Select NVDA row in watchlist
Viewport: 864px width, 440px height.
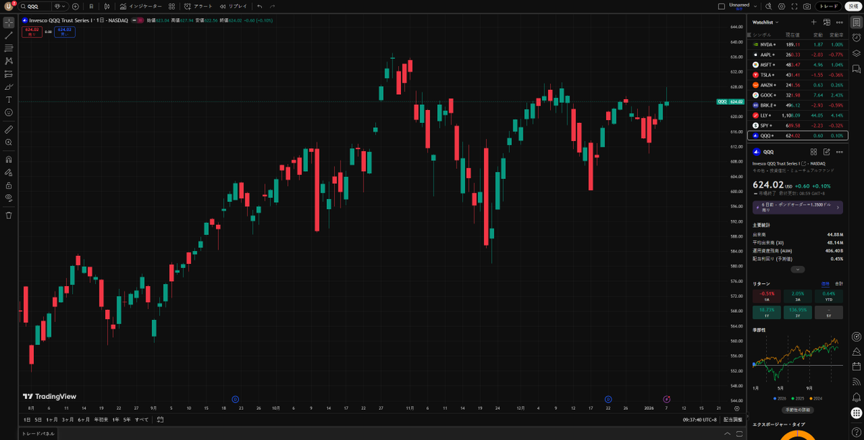coord(798,45)
